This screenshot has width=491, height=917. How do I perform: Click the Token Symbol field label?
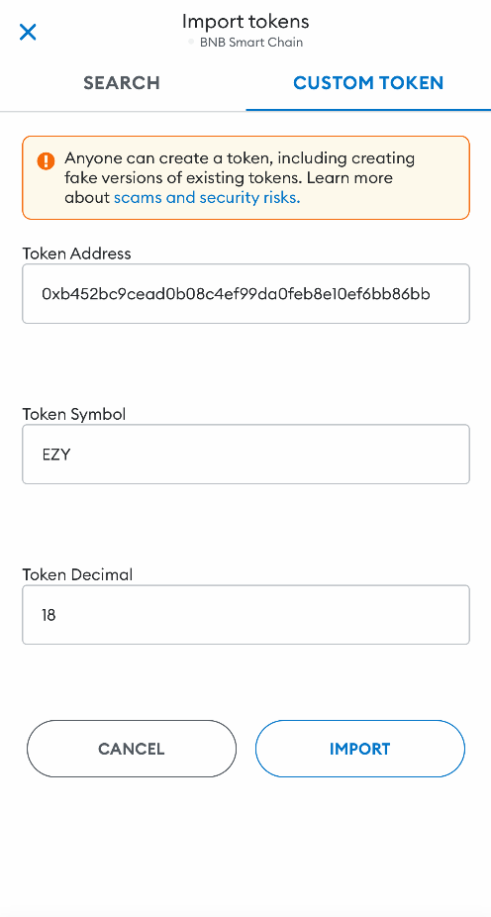(74, 414)
